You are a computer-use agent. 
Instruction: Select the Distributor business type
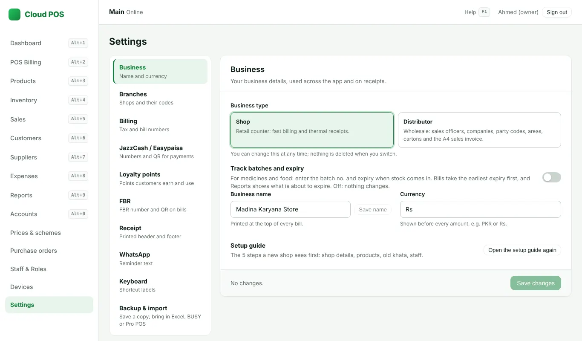[x=479, y=130]
